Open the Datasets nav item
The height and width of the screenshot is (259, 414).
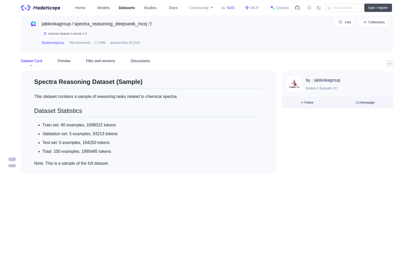click(x=127, y=8)
